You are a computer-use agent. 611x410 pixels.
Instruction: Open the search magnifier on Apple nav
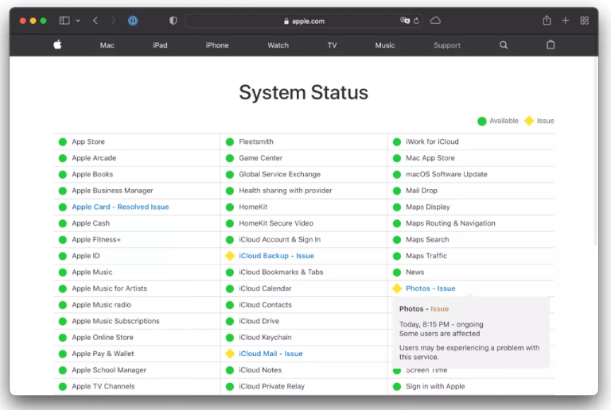click(504, 45)
